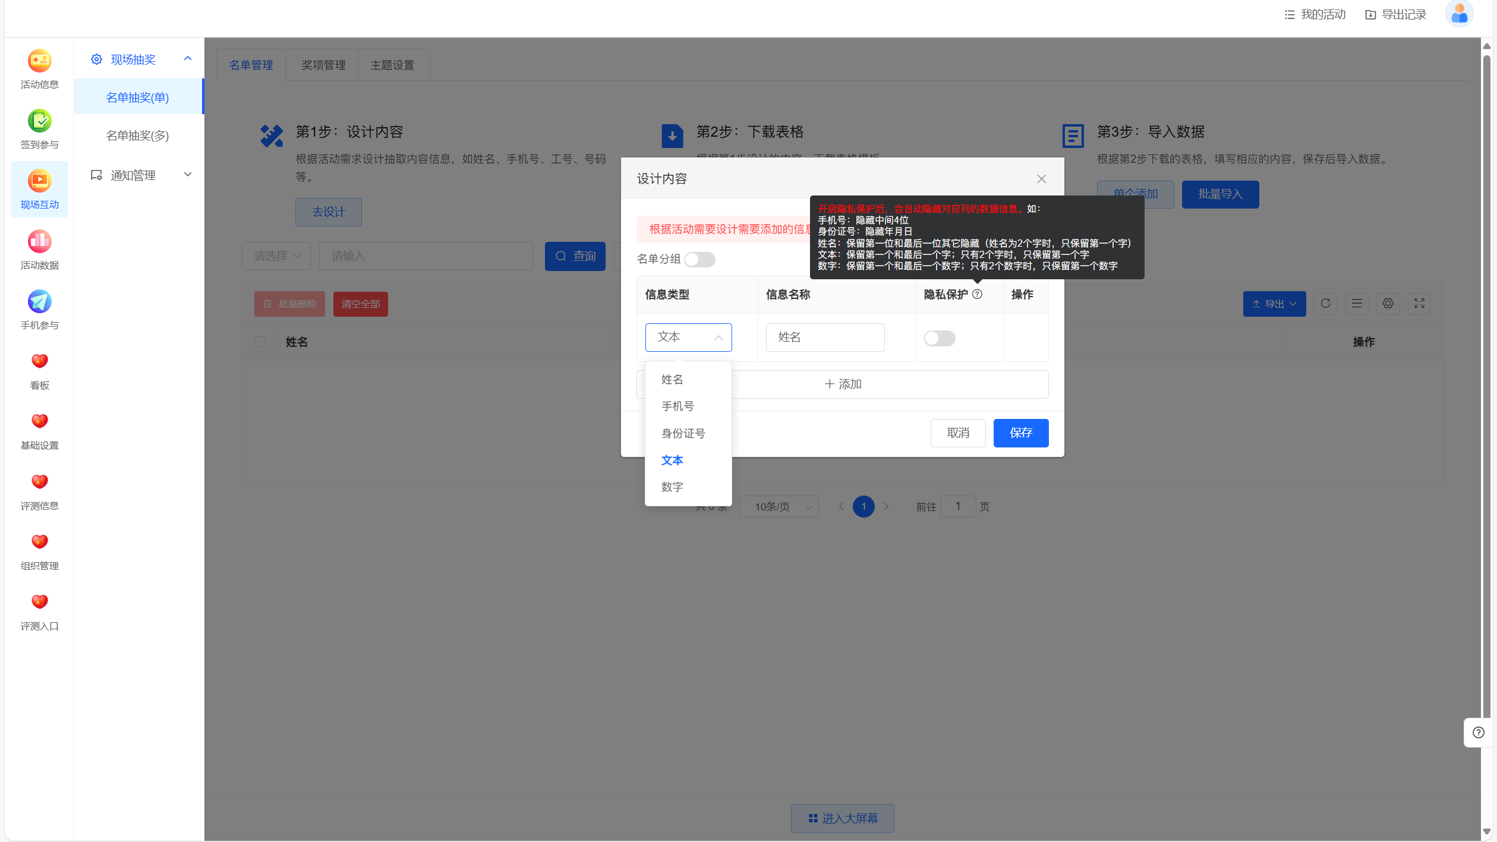Click the fullscreen expand icon
The image size is (1497, 842).
coord(1419,304)
